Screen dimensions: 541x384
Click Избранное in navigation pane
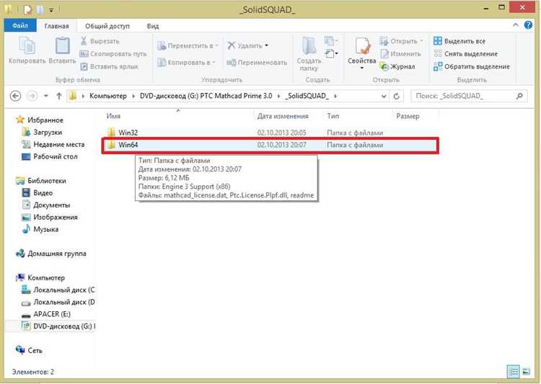point(45,120)
